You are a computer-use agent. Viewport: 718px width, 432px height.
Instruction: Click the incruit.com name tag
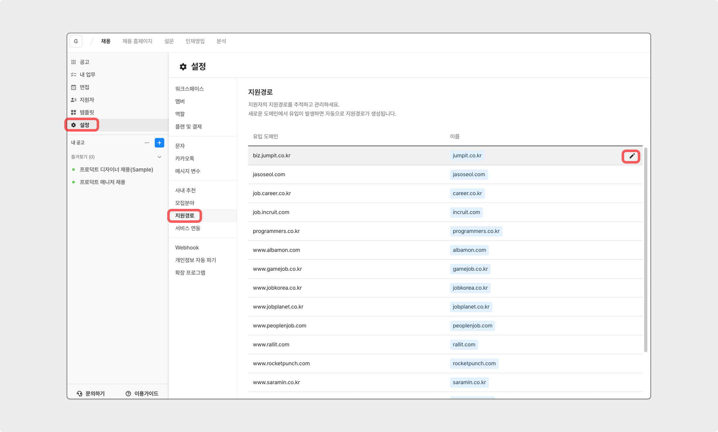(x=466, y=212)
